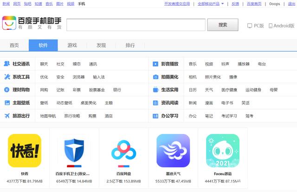Viewport: 297px width, 192px height.
Task: Click the 0oops username
Action: tap(275, 4)
